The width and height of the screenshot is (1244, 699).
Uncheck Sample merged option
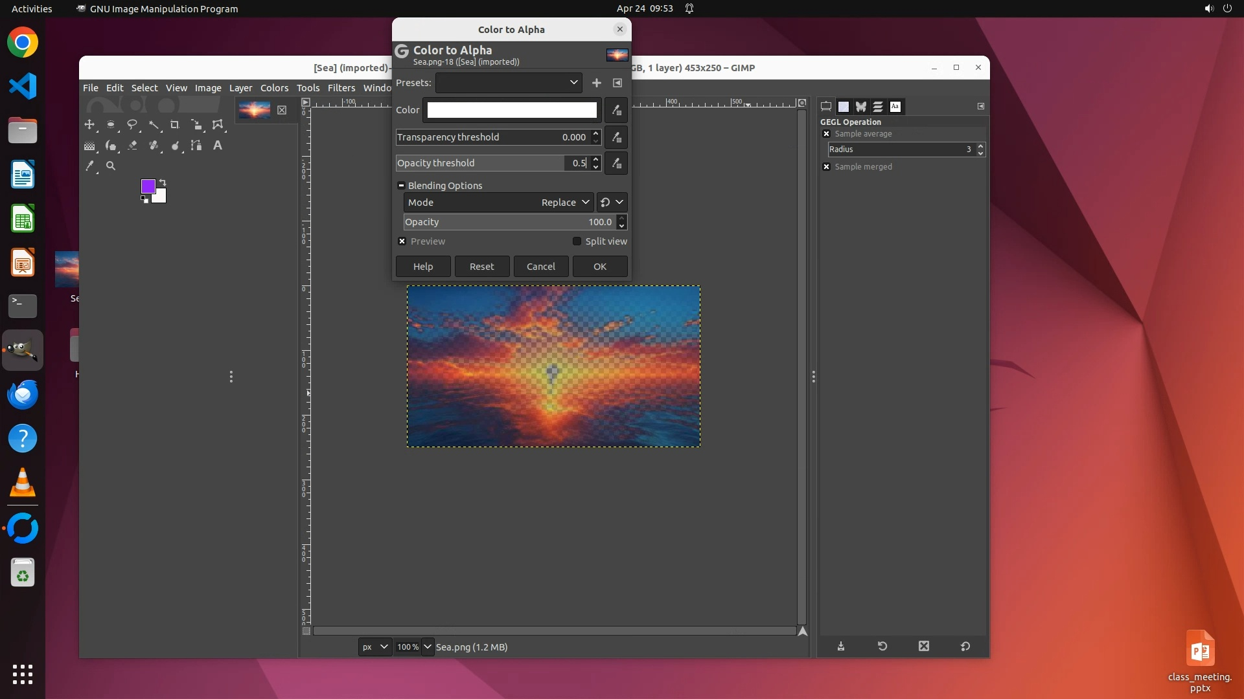coord(826,167)
